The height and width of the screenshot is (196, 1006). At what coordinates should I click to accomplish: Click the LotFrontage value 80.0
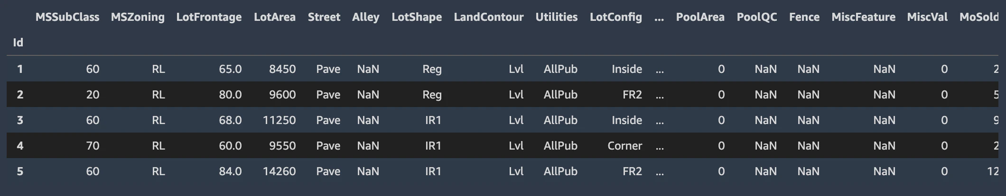click(x=230, y=95)
